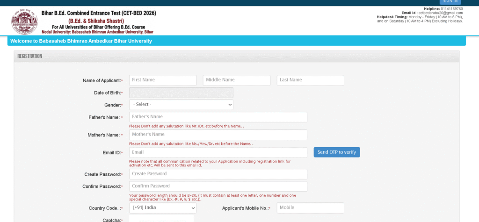
Task: Click Send OTP to verify button
Action: click(336, 152)
